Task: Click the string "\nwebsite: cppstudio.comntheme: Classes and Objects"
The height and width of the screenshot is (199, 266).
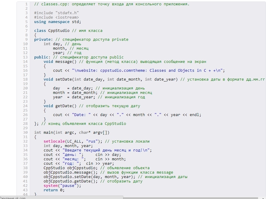Action: [133, 70]
